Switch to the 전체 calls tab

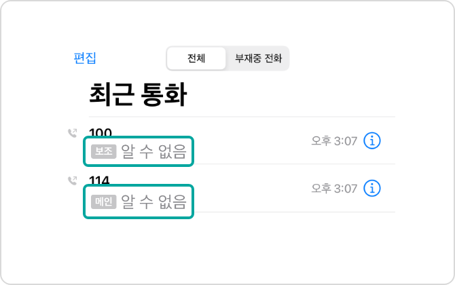196,58
